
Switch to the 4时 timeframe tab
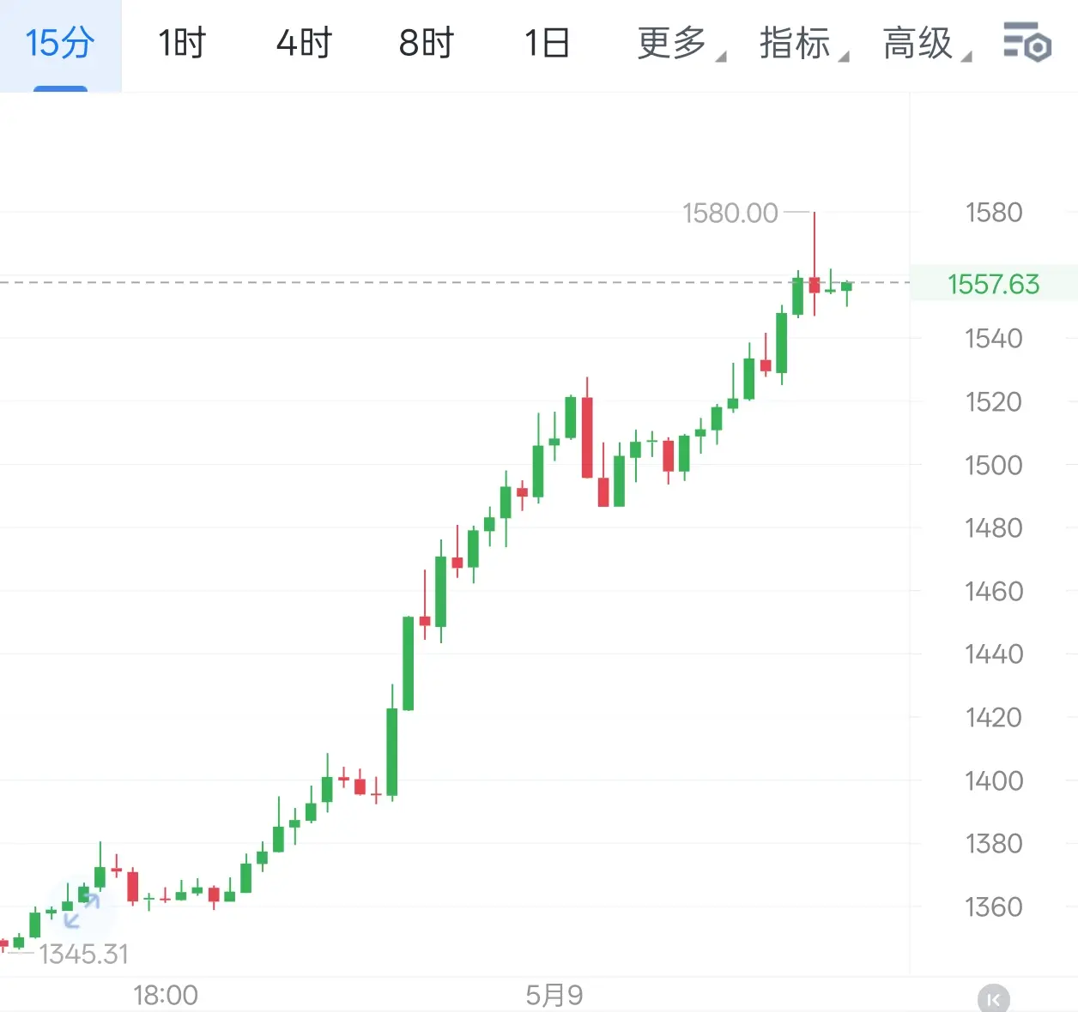[x=304, y=43]
